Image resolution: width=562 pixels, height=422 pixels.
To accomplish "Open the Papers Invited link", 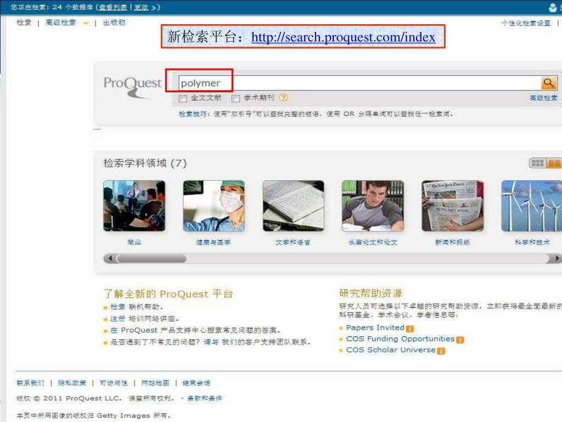I will click(x=375, y=327).
